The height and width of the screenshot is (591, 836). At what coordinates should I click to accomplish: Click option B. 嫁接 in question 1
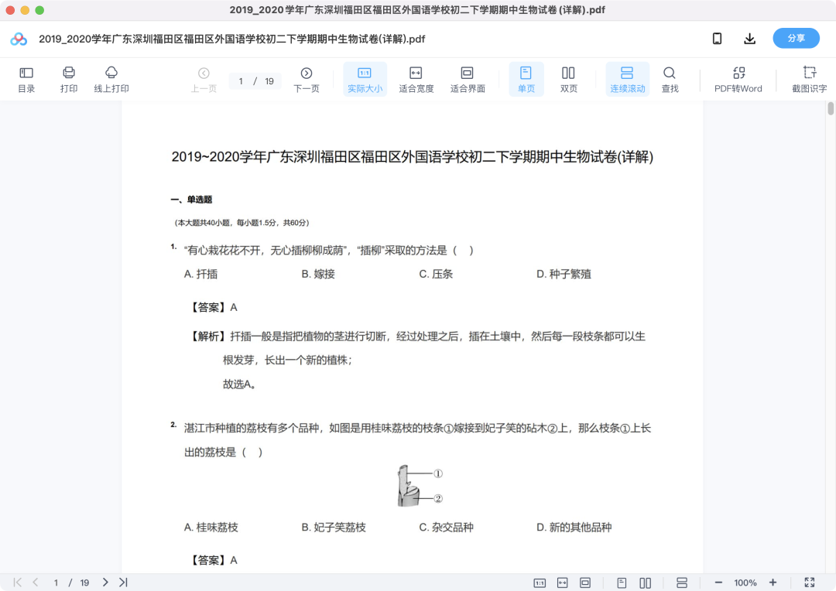[x=318, y=274]
